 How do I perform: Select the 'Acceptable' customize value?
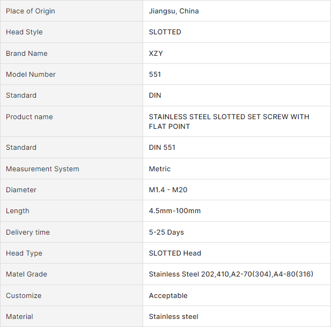168,296
